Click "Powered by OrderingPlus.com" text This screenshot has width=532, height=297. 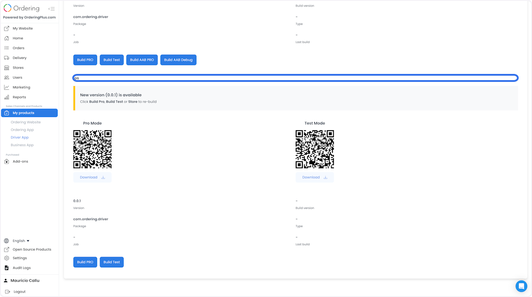29,18
